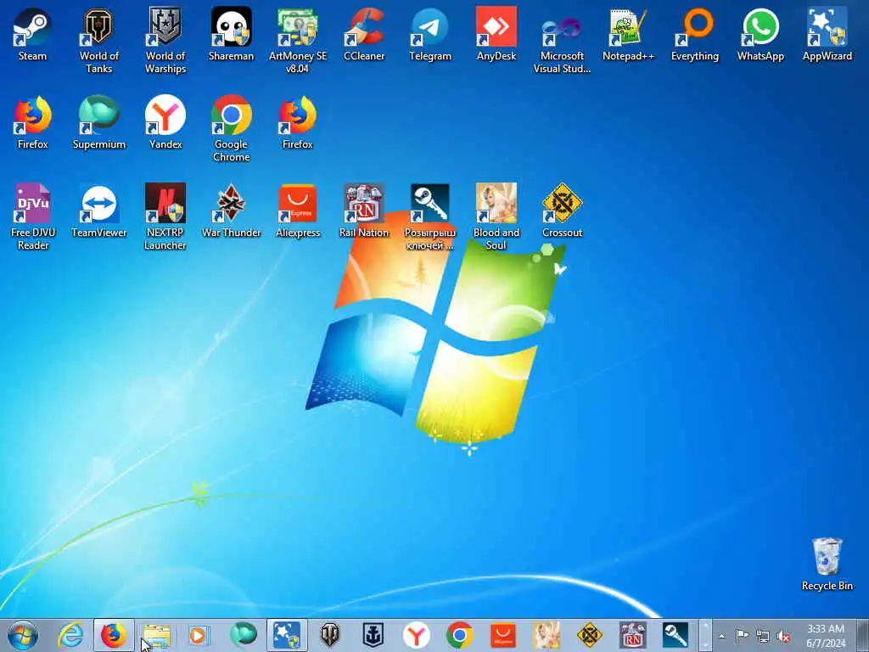This screenshot has height=652, width=869.
Task: Click the muted volume tray icon
Action: [x=783, y=637]
